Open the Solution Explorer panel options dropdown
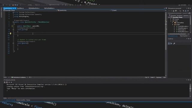The height and width of the screenshot is (108, 192). click(187, 8)
